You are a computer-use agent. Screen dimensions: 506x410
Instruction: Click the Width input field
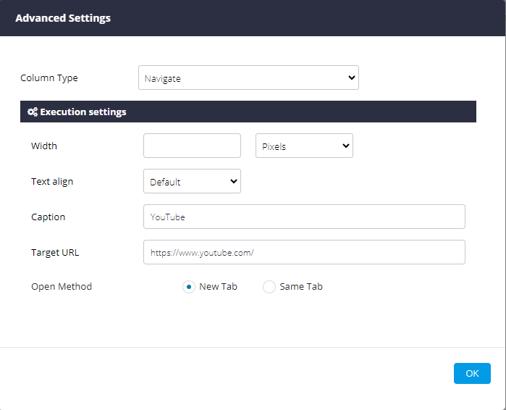pyautogui.click(x=192, y=146)
